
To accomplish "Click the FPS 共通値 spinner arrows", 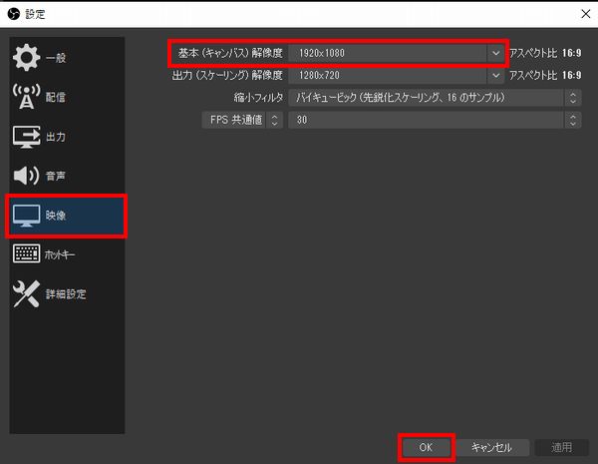I will pyautogui.click(x=275, y=120).
